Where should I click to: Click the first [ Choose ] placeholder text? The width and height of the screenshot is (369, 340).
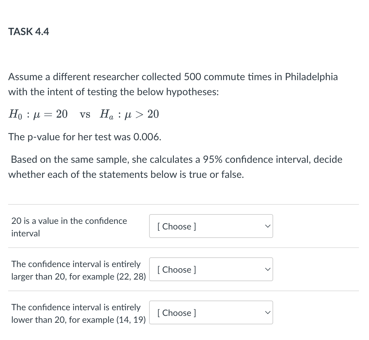coord(176,226)
